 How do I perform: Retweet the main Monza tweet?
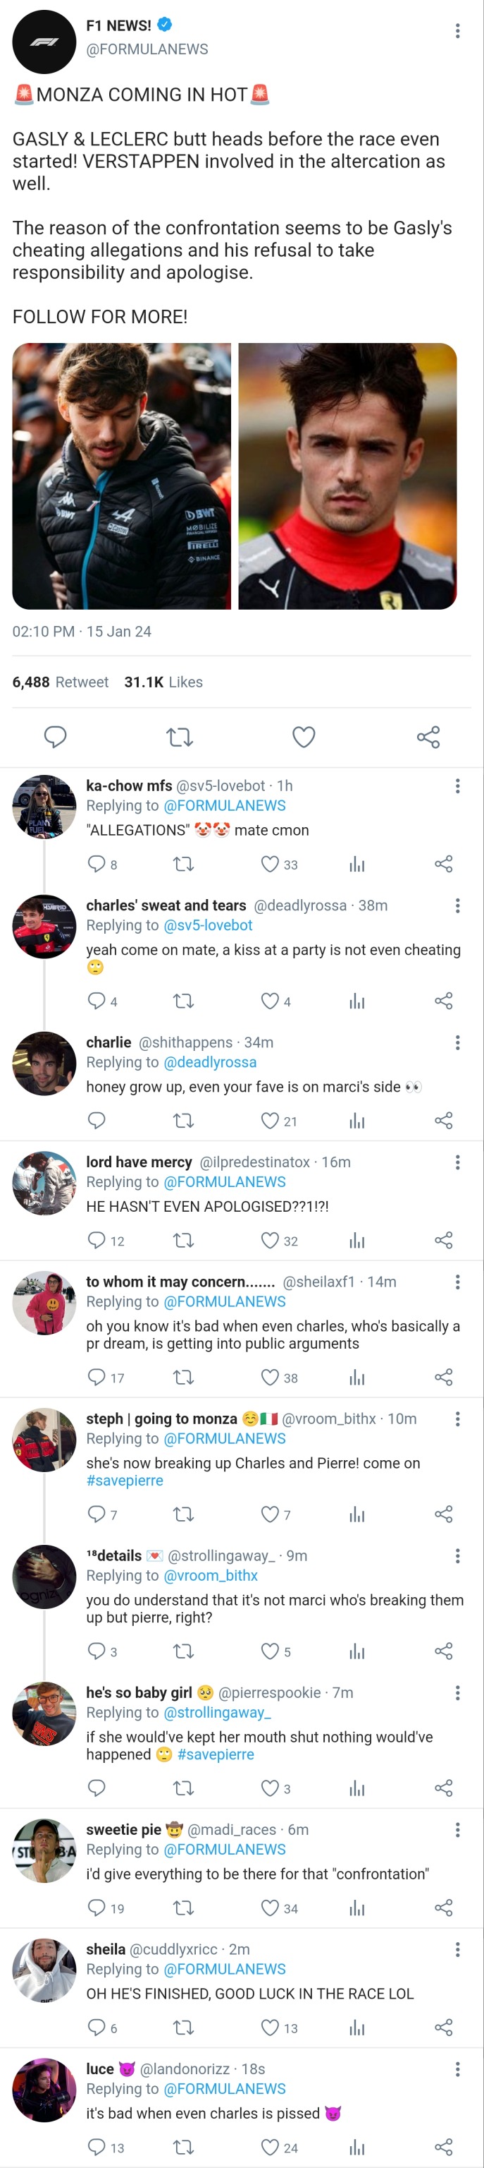click(180, 737)
